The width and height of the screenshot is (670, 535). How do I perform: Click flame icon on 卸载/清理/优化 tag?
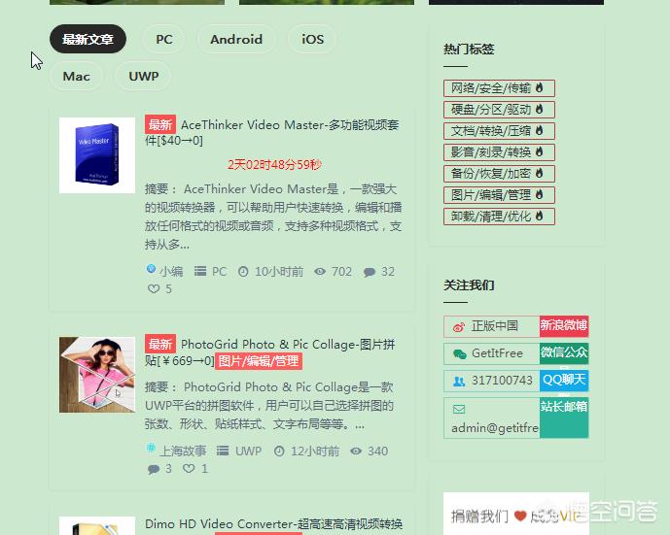click(x=540, y=216)
